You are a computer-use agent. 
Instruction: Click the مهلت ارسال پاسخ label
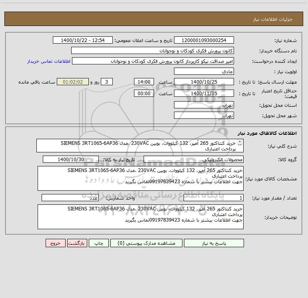(277, 82)
